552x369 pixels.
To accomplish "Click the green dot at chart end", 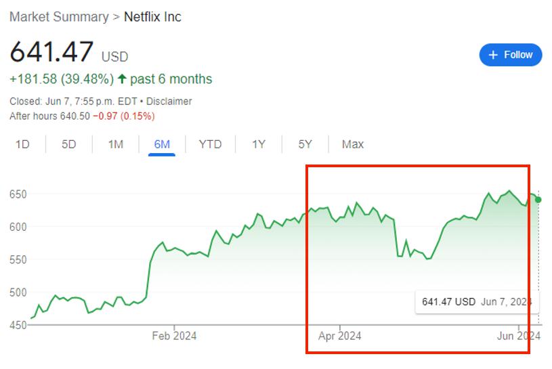I will coord(538,199).
